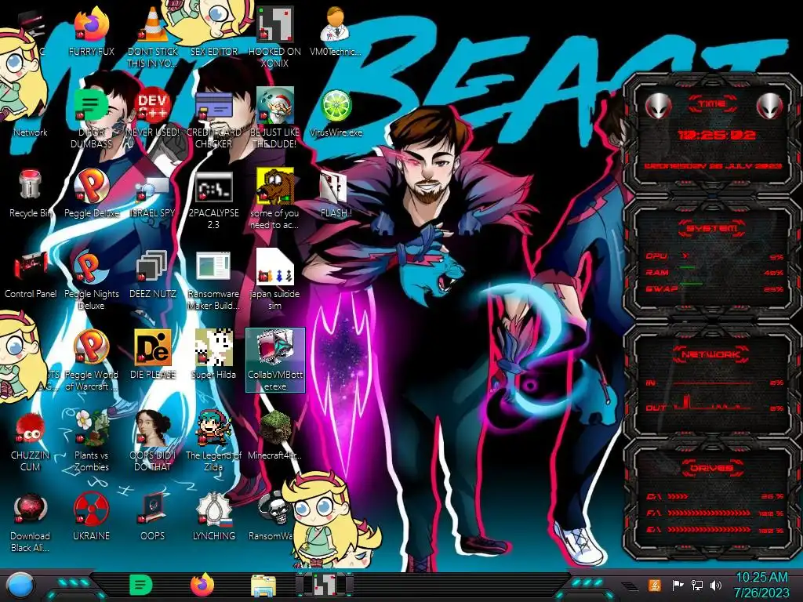Select CollabVMBotter.exe icon
Image resolution: width=803 pixels, height=602 pixels.
(275, 361)
